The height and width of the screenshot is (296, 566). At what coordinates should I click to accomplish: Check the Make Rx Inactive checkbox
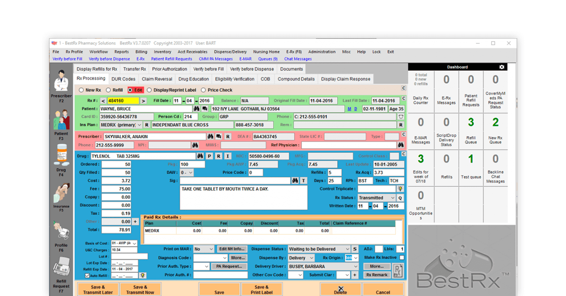click(x=401, y=257)
